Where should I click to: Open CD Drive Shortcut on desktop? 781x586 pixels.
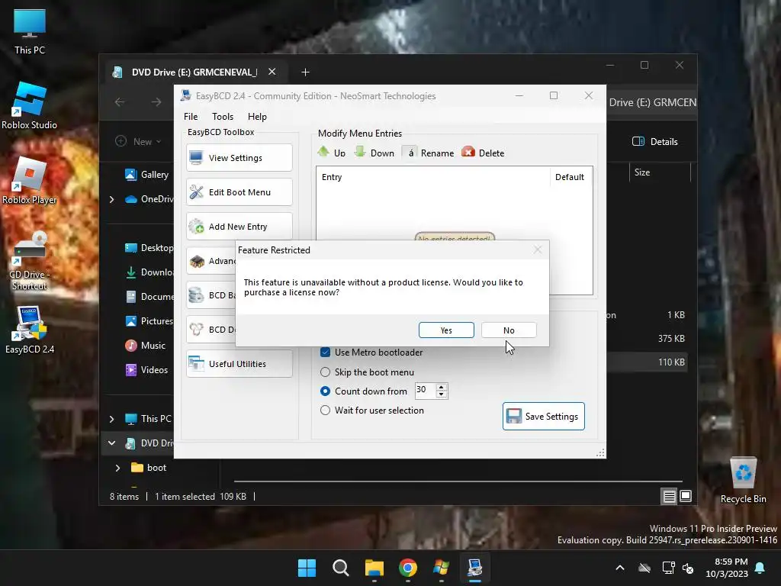[x=30, y=260]
